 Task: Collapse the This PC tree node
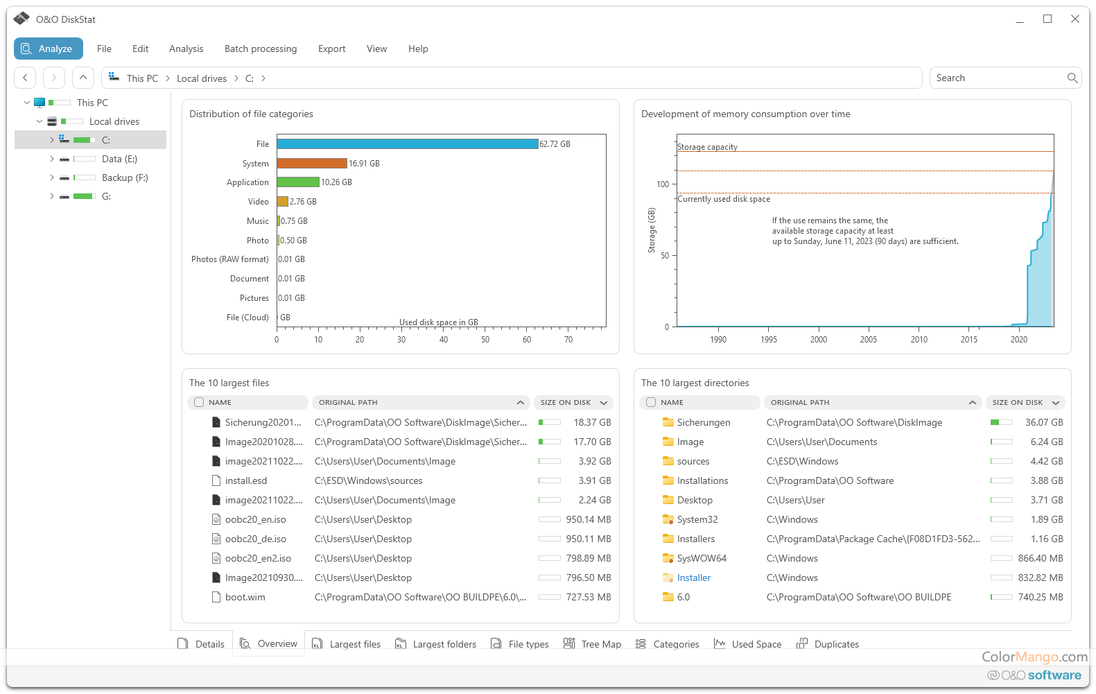tap(27, 103)
